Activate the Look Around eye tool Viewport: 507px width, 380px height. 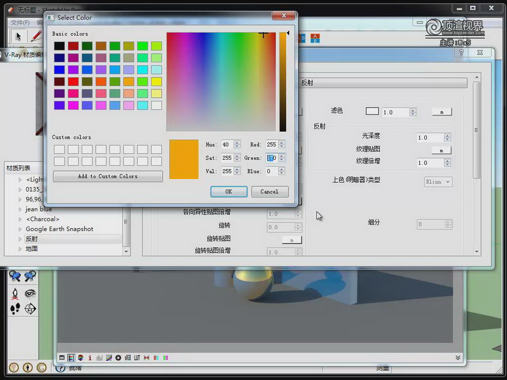pyautogui.click(x=30, y=294)
